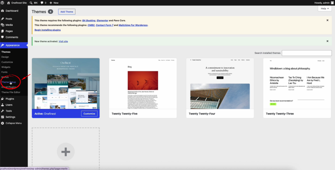Click the New content button in admin bar
Screen dimensions: 335x170
54,3
